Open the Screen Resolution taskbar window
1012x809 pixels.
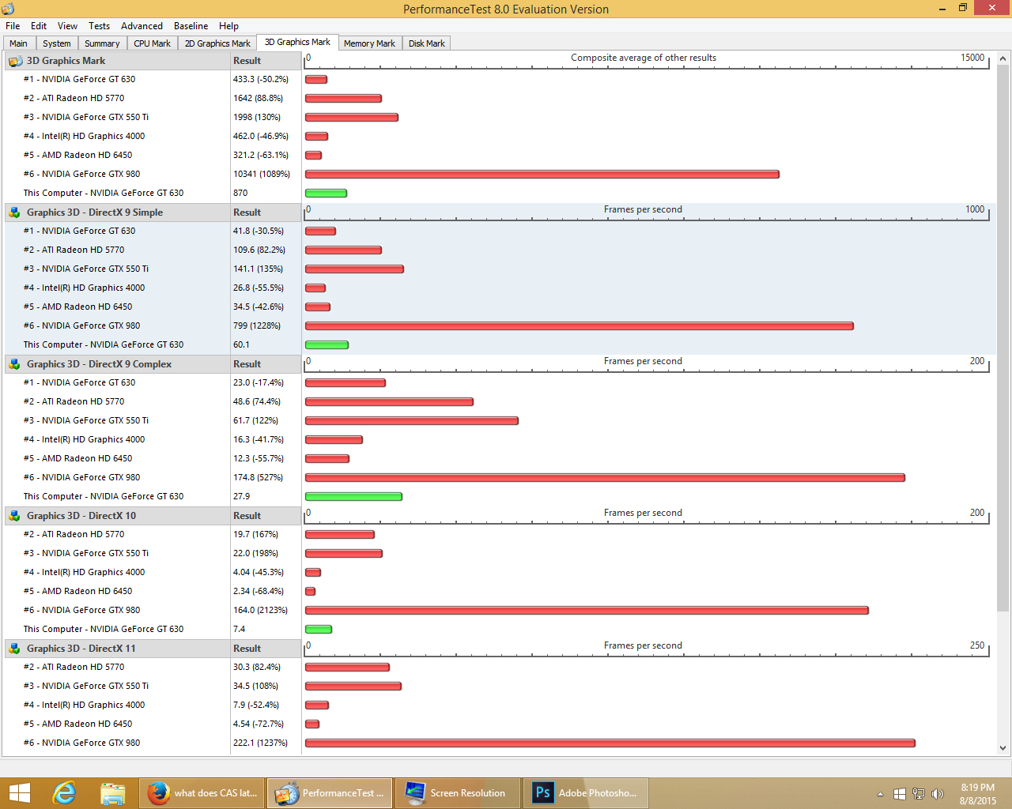click(x=458, y=793)
